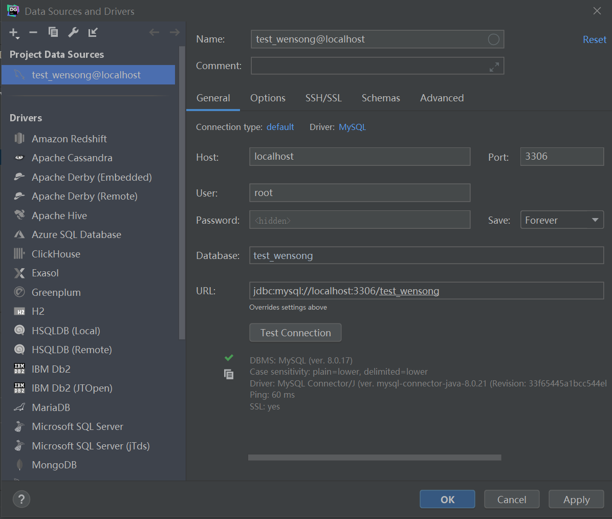Open driver settings wrench icon

73,32
